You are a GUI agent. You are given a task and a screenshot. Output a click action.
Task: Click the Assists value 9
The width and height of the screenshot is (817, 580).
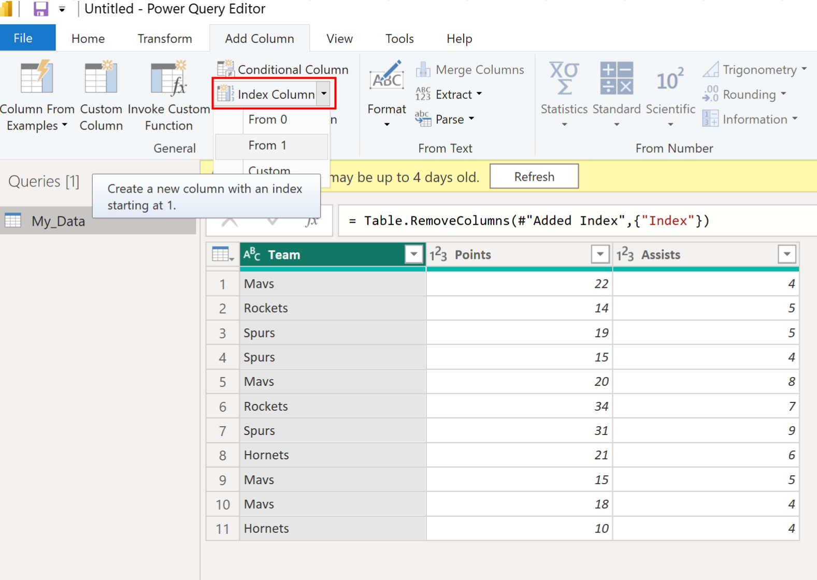706,431
